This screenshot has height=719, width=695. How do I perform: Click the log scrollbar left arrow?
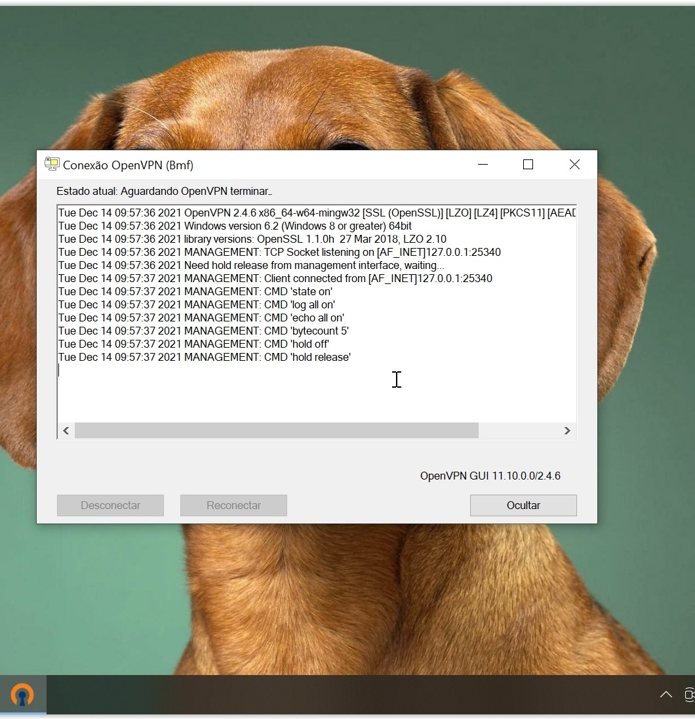pos(66,430)
